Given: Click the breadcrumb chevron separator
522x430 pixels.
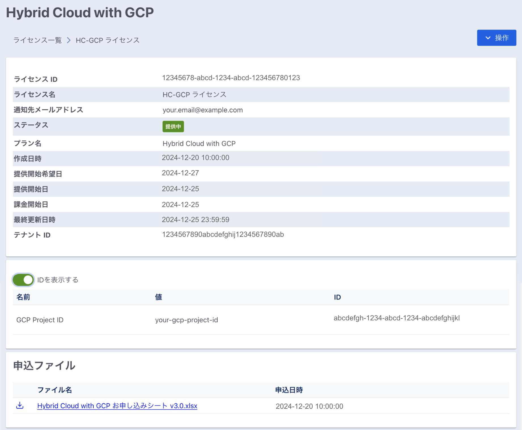Looking at the screenshot, I should (69, 40).
